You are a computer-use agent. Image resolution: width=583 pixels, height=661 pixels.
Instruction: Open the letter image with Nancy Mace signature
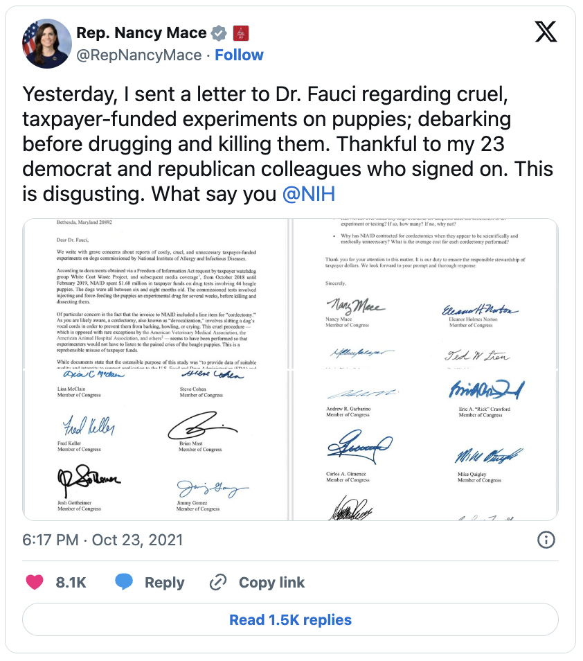coord(425,293)
